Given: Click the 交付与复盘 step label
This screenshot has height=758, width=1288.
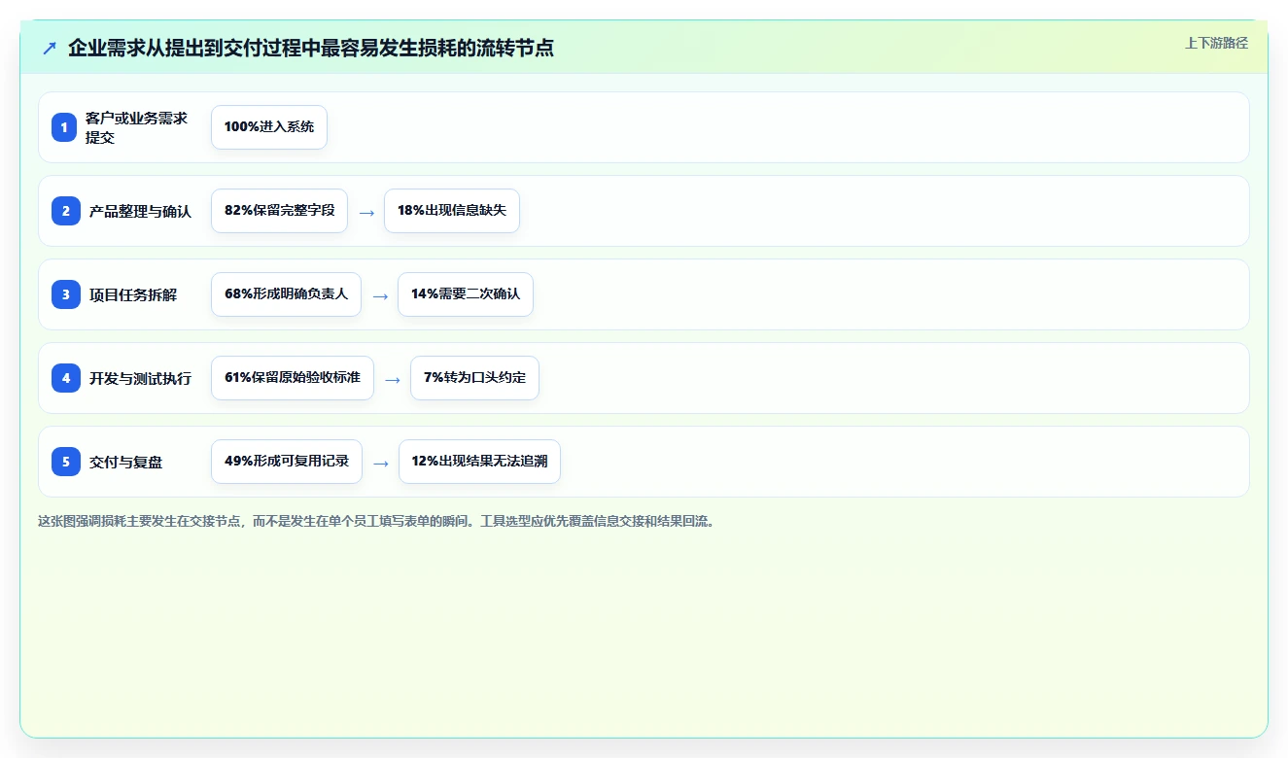Looking at the screenshot, I should (x=126, y=462).
